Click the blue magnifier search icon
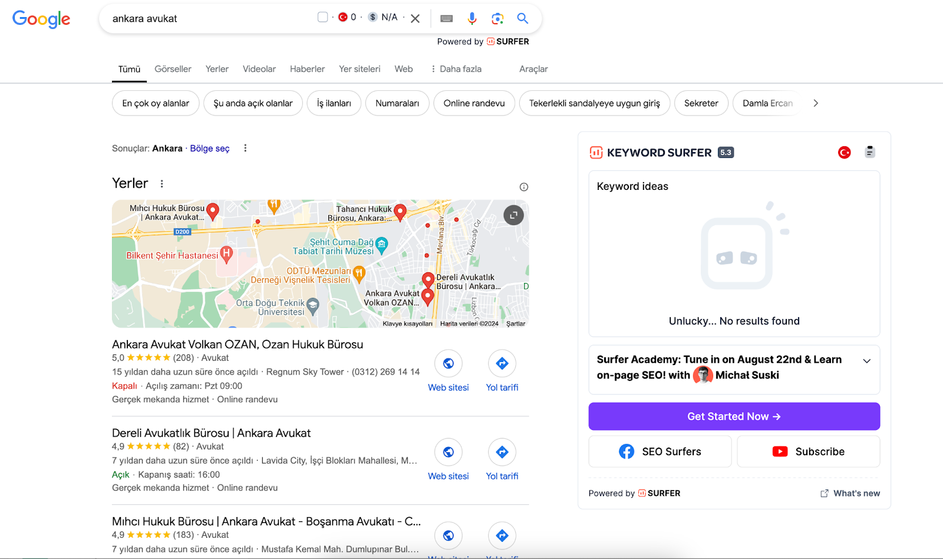This screenshot has height=559, width=943. click(x=523, y=18)
